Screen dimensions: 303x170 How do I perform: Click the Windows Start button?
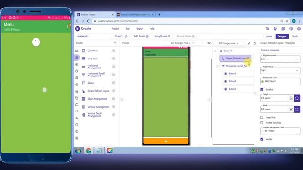click(78, 151)
